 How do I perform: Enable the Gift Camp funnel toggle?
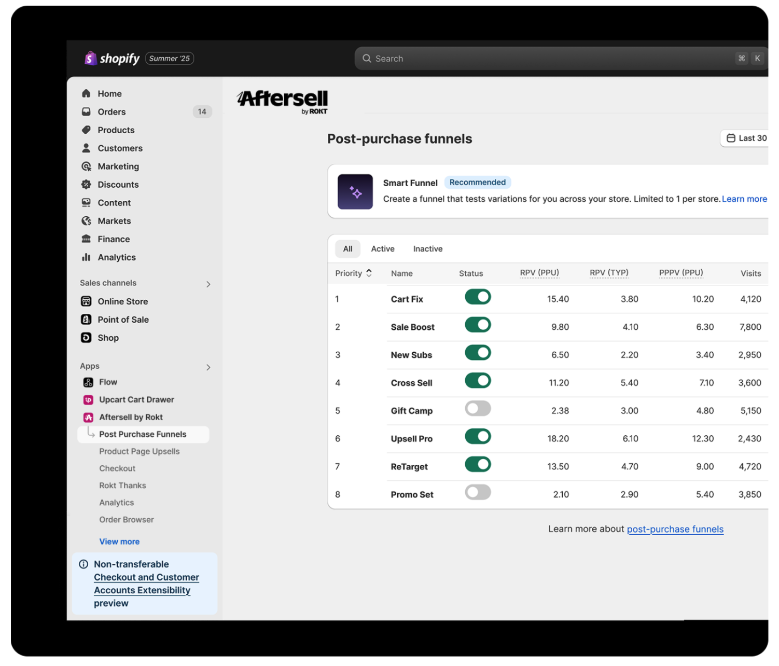[x=477, y=408]
